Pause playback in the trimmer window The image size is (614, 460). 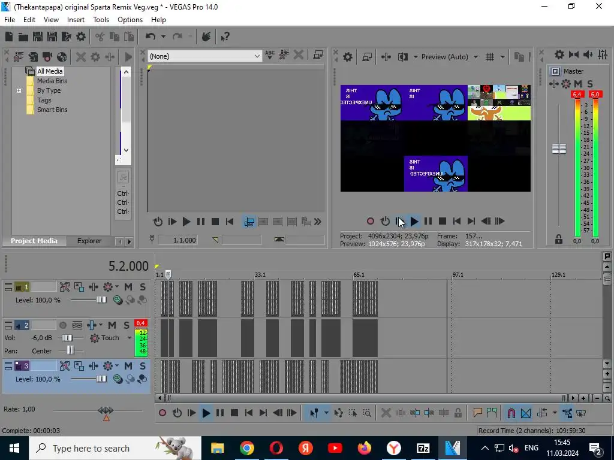pyautogui.click(x=201, y=222)
